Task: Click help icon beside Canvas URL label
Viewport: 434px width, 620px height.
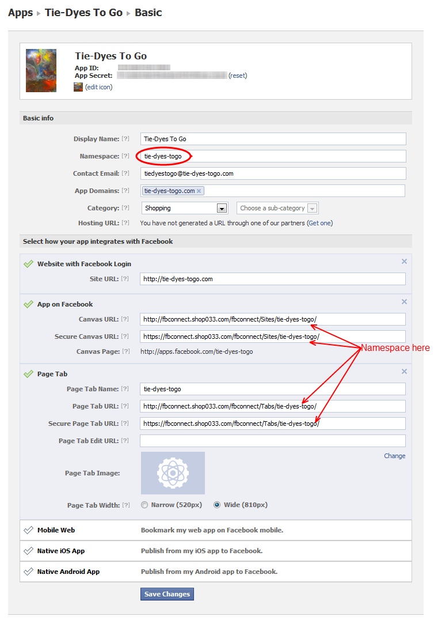Action: point(125,319)
